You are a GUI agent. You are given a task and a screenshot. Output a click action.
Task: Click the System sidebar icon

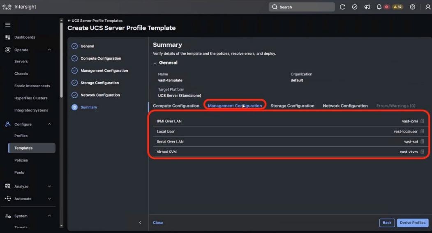pos(8,216)
